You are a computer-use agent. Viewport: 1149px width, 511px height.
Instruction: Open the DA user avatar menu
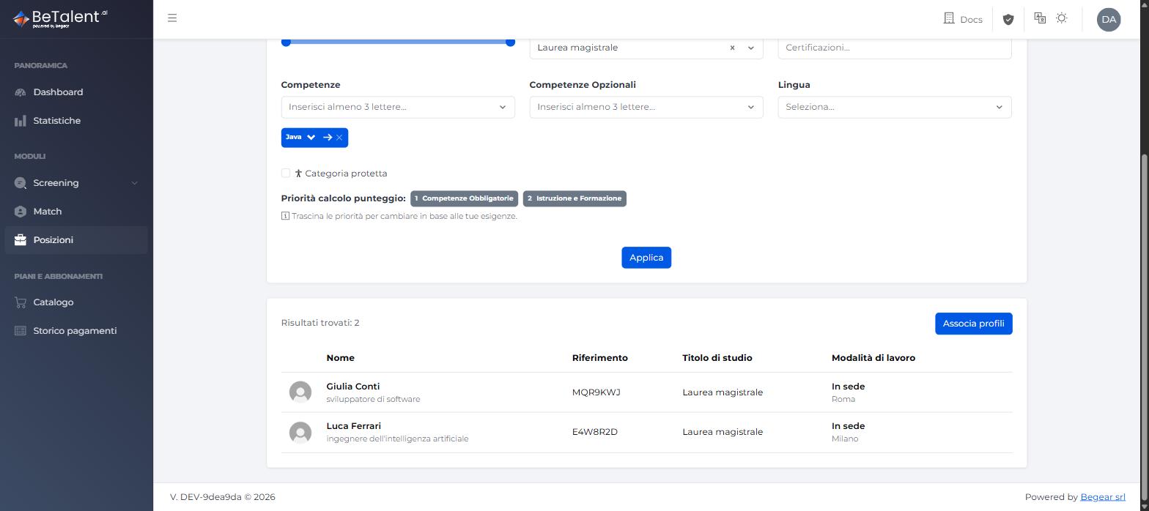click(1109, 19)
